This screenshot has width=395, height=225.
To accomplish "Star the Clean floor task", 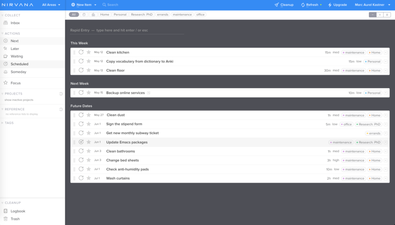I will [89, 70].
